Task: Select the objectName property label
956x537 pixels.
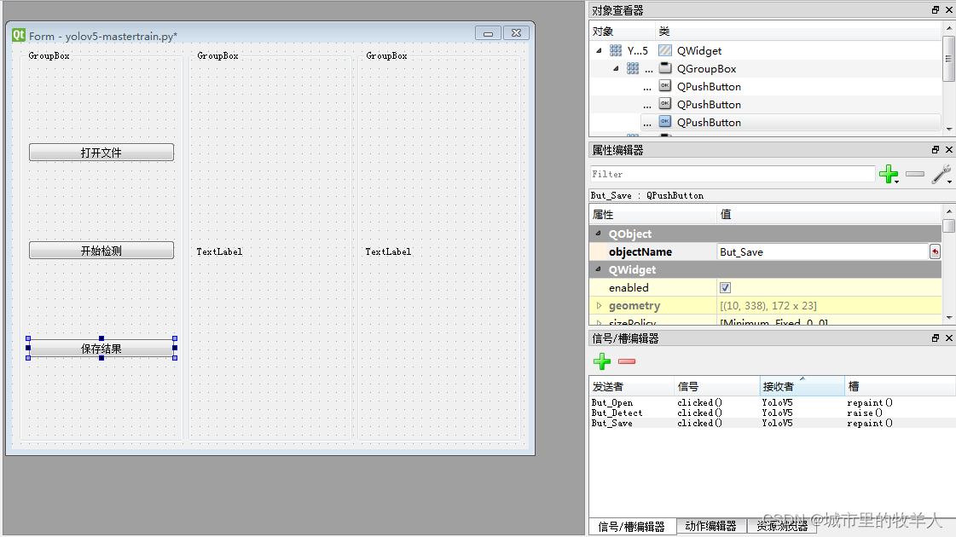Action: 640,251
